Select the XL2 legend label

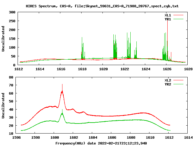[168, 80]
